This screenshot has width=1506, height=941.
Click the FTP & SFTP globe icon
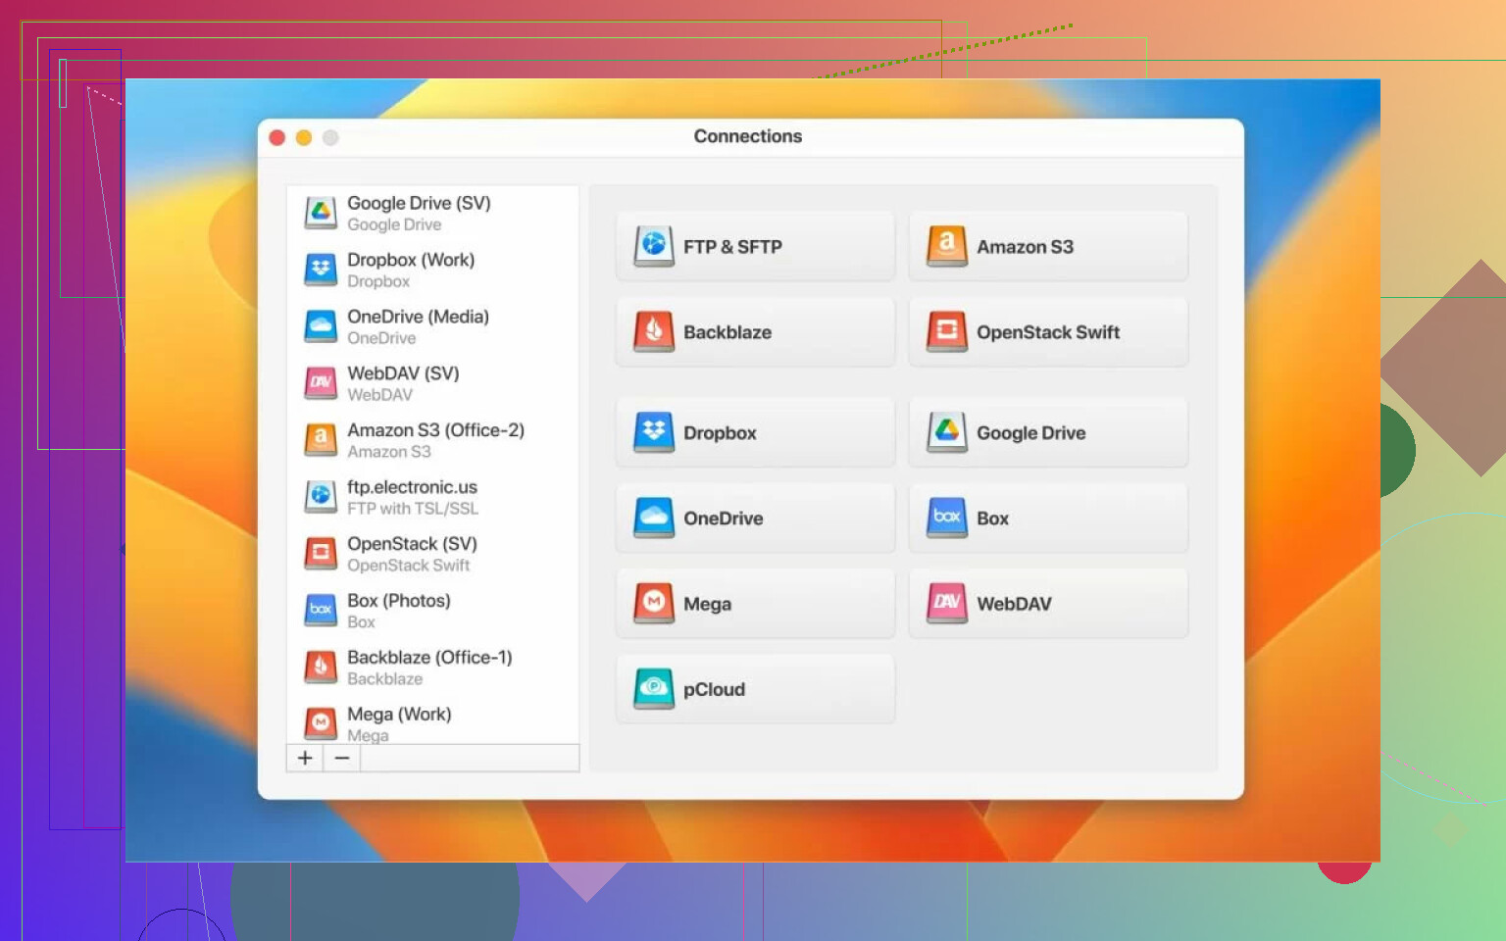pyautogui.click(x=654, y=246)
